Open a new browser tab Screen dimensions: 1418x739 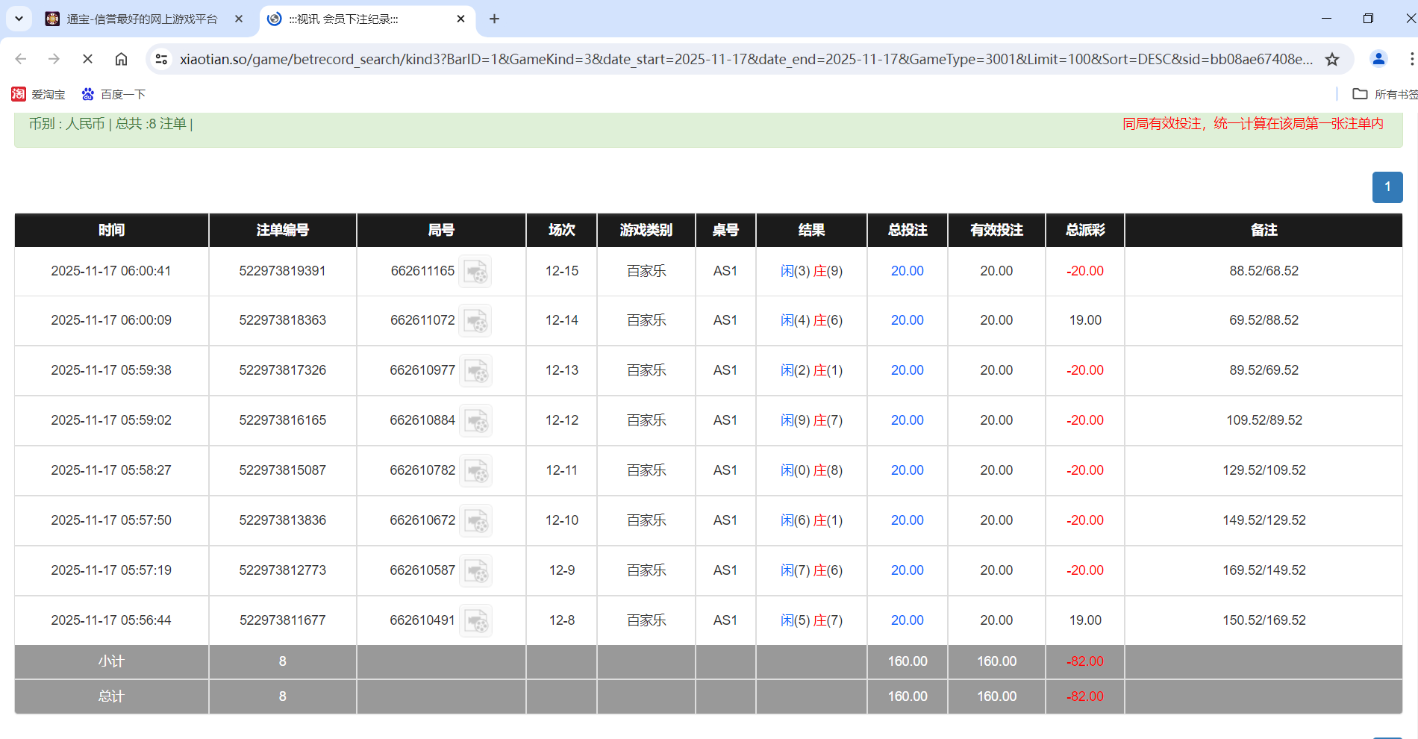tap(494, 19)
